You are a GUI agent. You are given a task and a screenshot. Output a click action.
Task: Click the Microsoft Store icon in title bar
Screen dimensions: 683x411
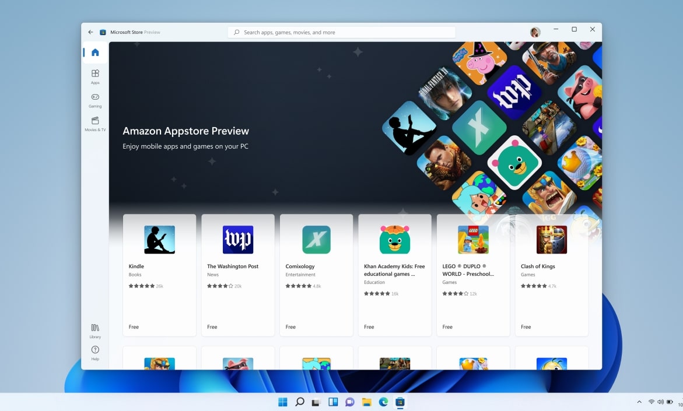pos(103,32)
